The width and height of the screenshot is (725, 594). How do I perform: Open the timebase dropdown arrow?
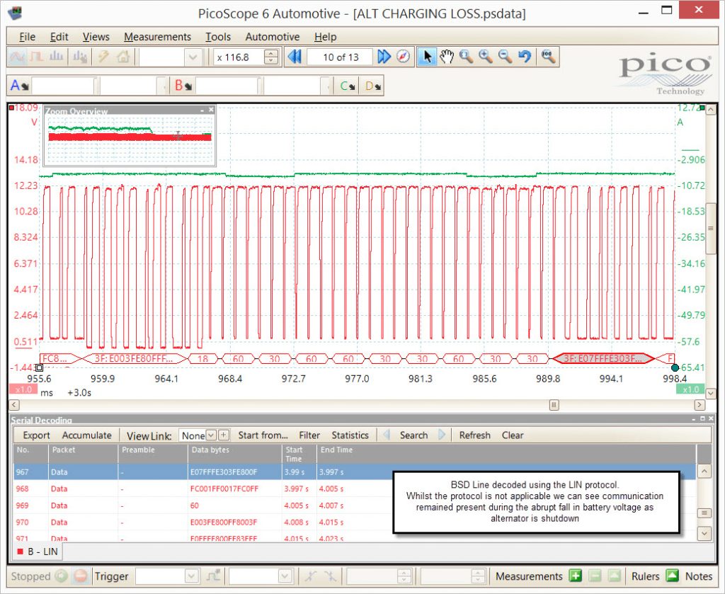[x=193, y=57]
